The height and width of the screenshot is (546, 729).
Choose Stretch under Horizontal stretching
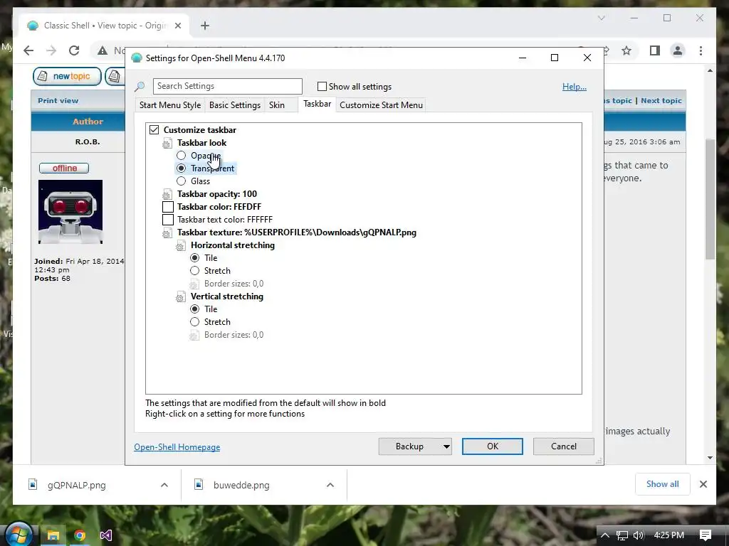(x=195, y=271)
